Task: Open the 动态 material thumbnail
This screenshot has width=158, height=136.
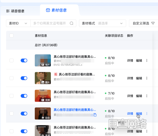Action: coord(43,113)
